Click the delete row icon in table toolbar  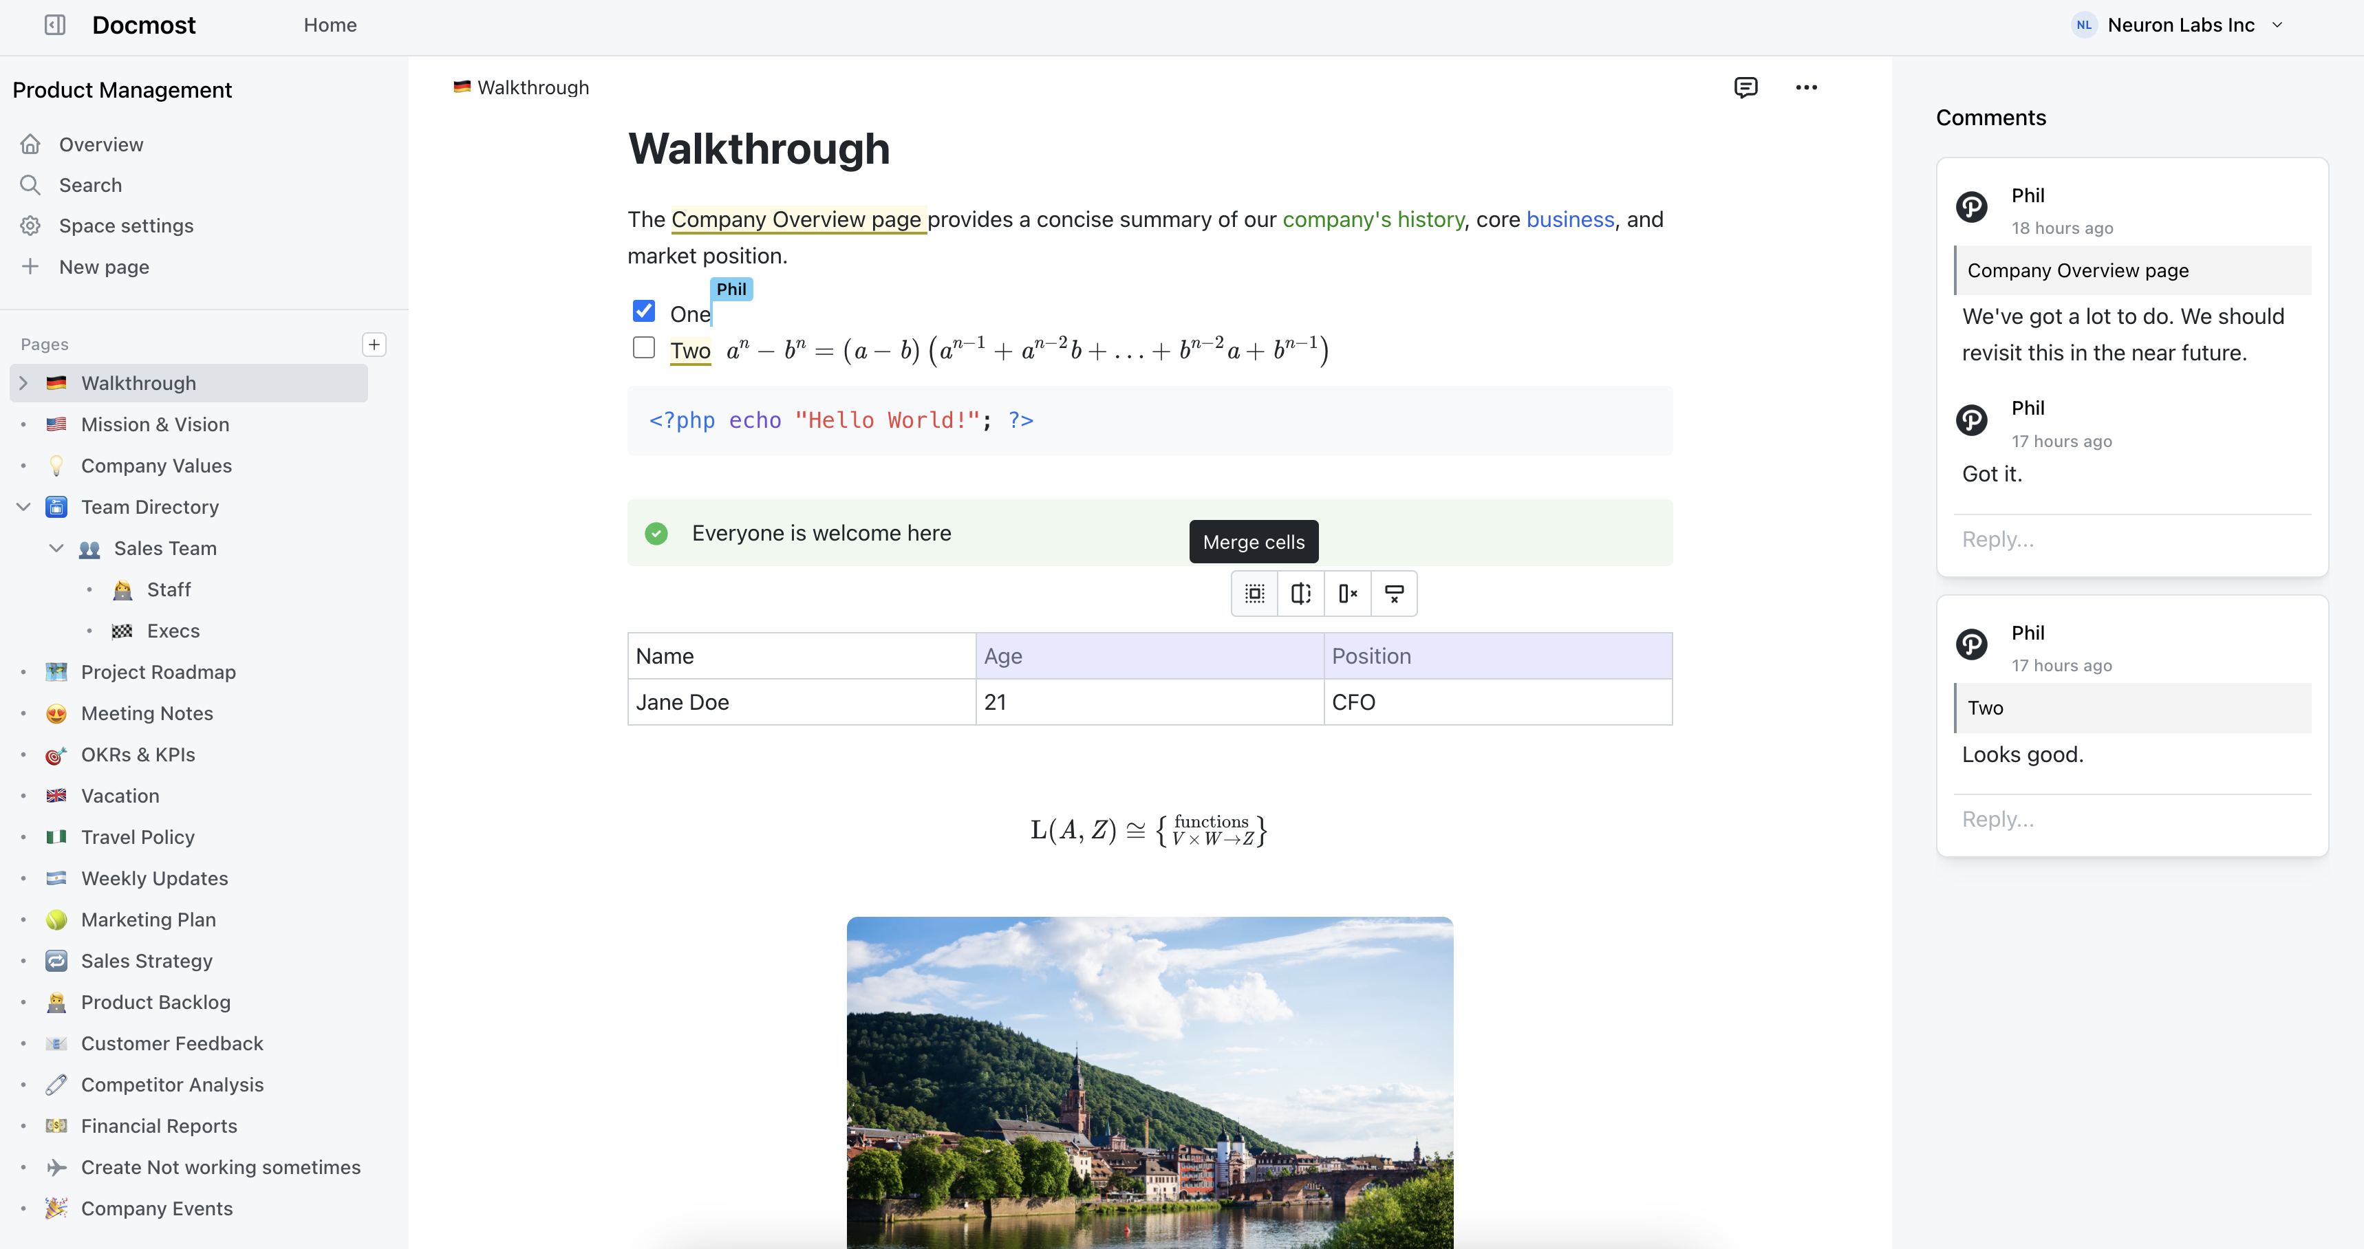(x=1392, y=594)
